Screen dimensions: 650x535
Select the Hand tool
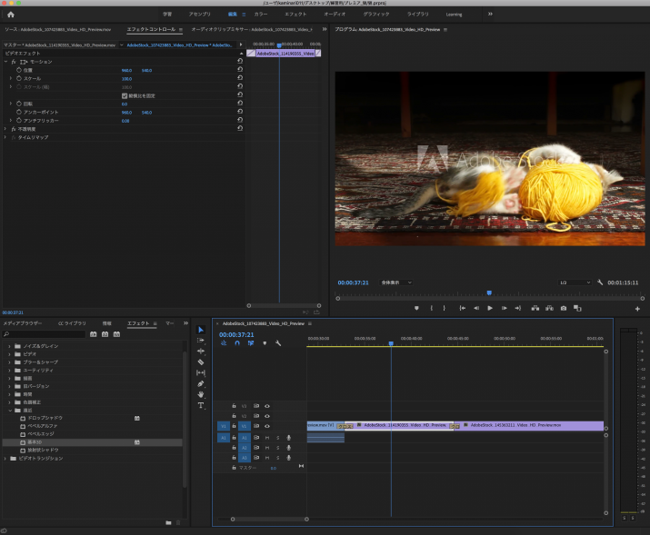[201, 393]
